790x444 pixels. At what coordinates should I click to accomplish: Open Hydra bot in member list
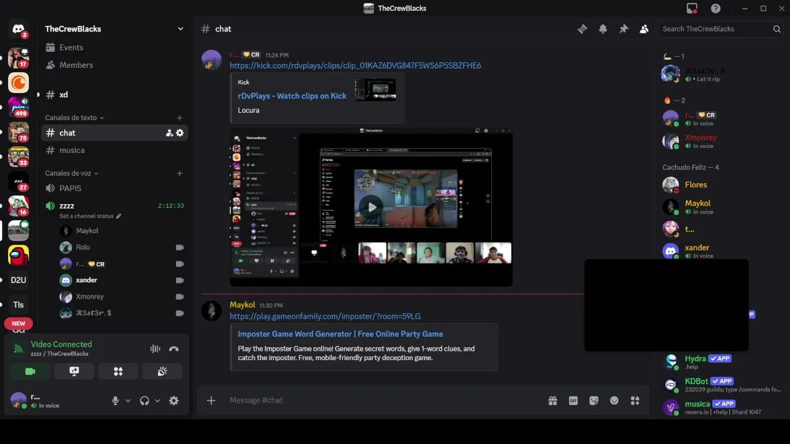pyautogui.click(x=721, y=362)
